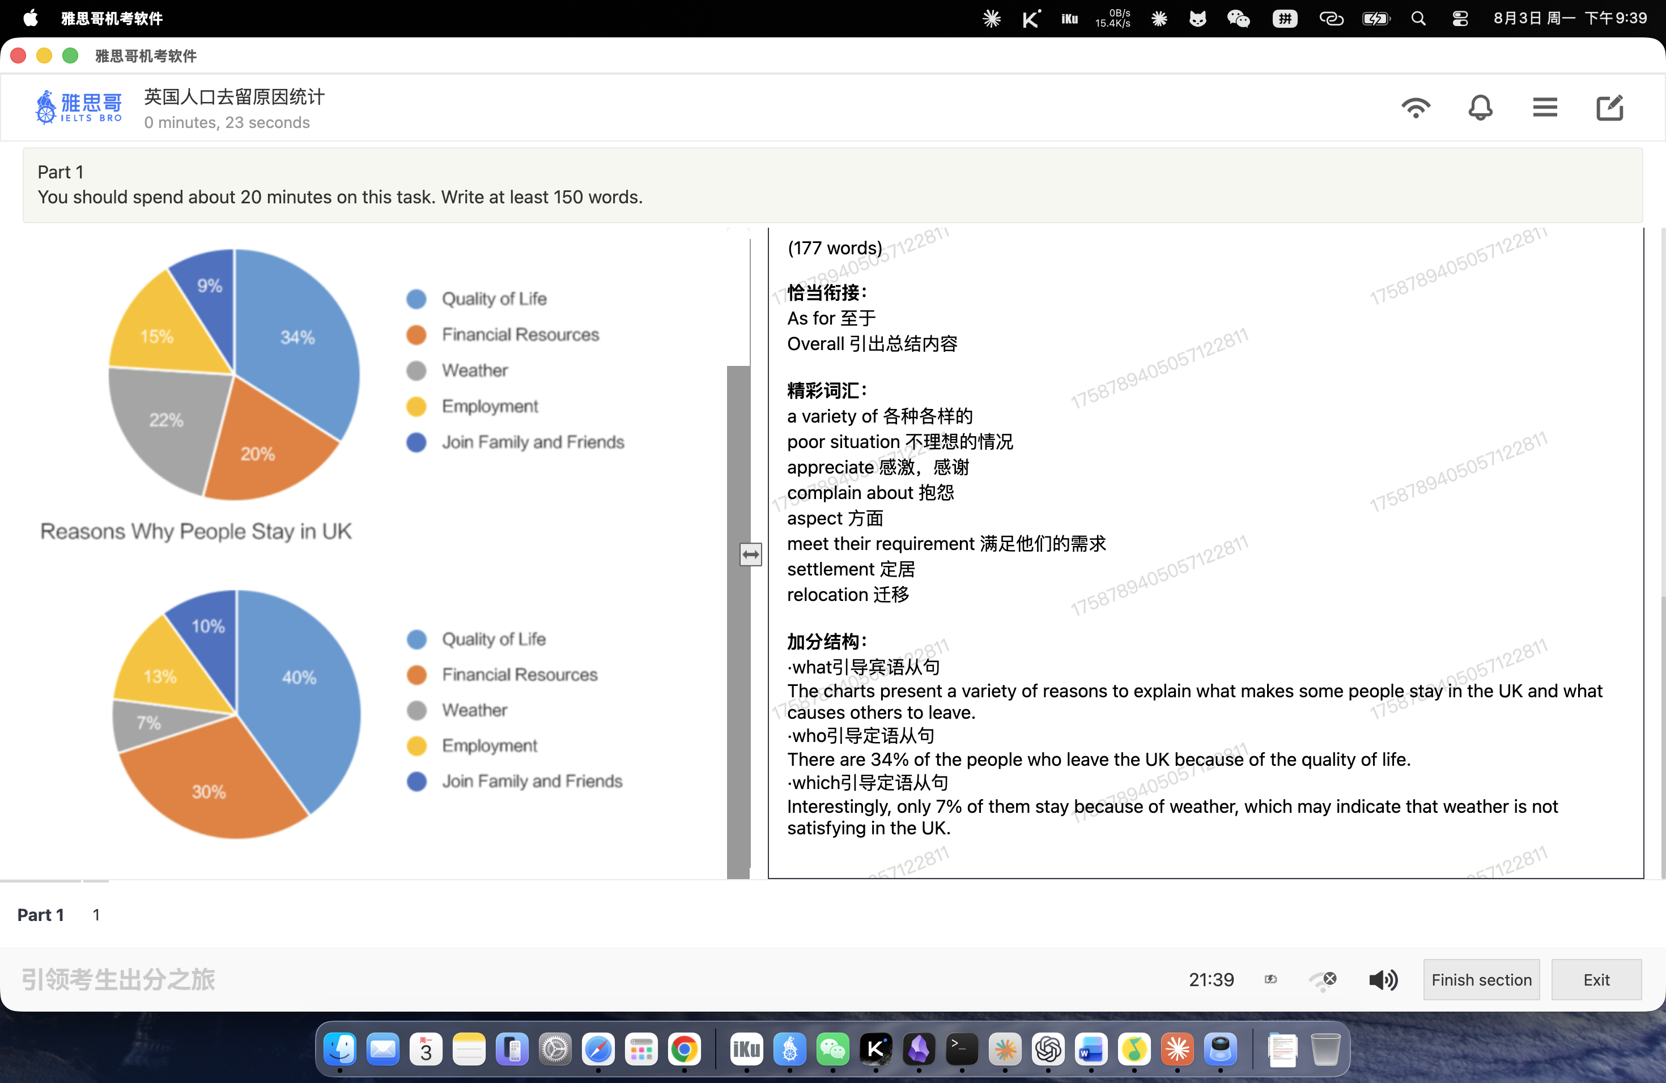Select the Part 1 tab
This screenshot has width=1666, height=1083.
[41, 914]
